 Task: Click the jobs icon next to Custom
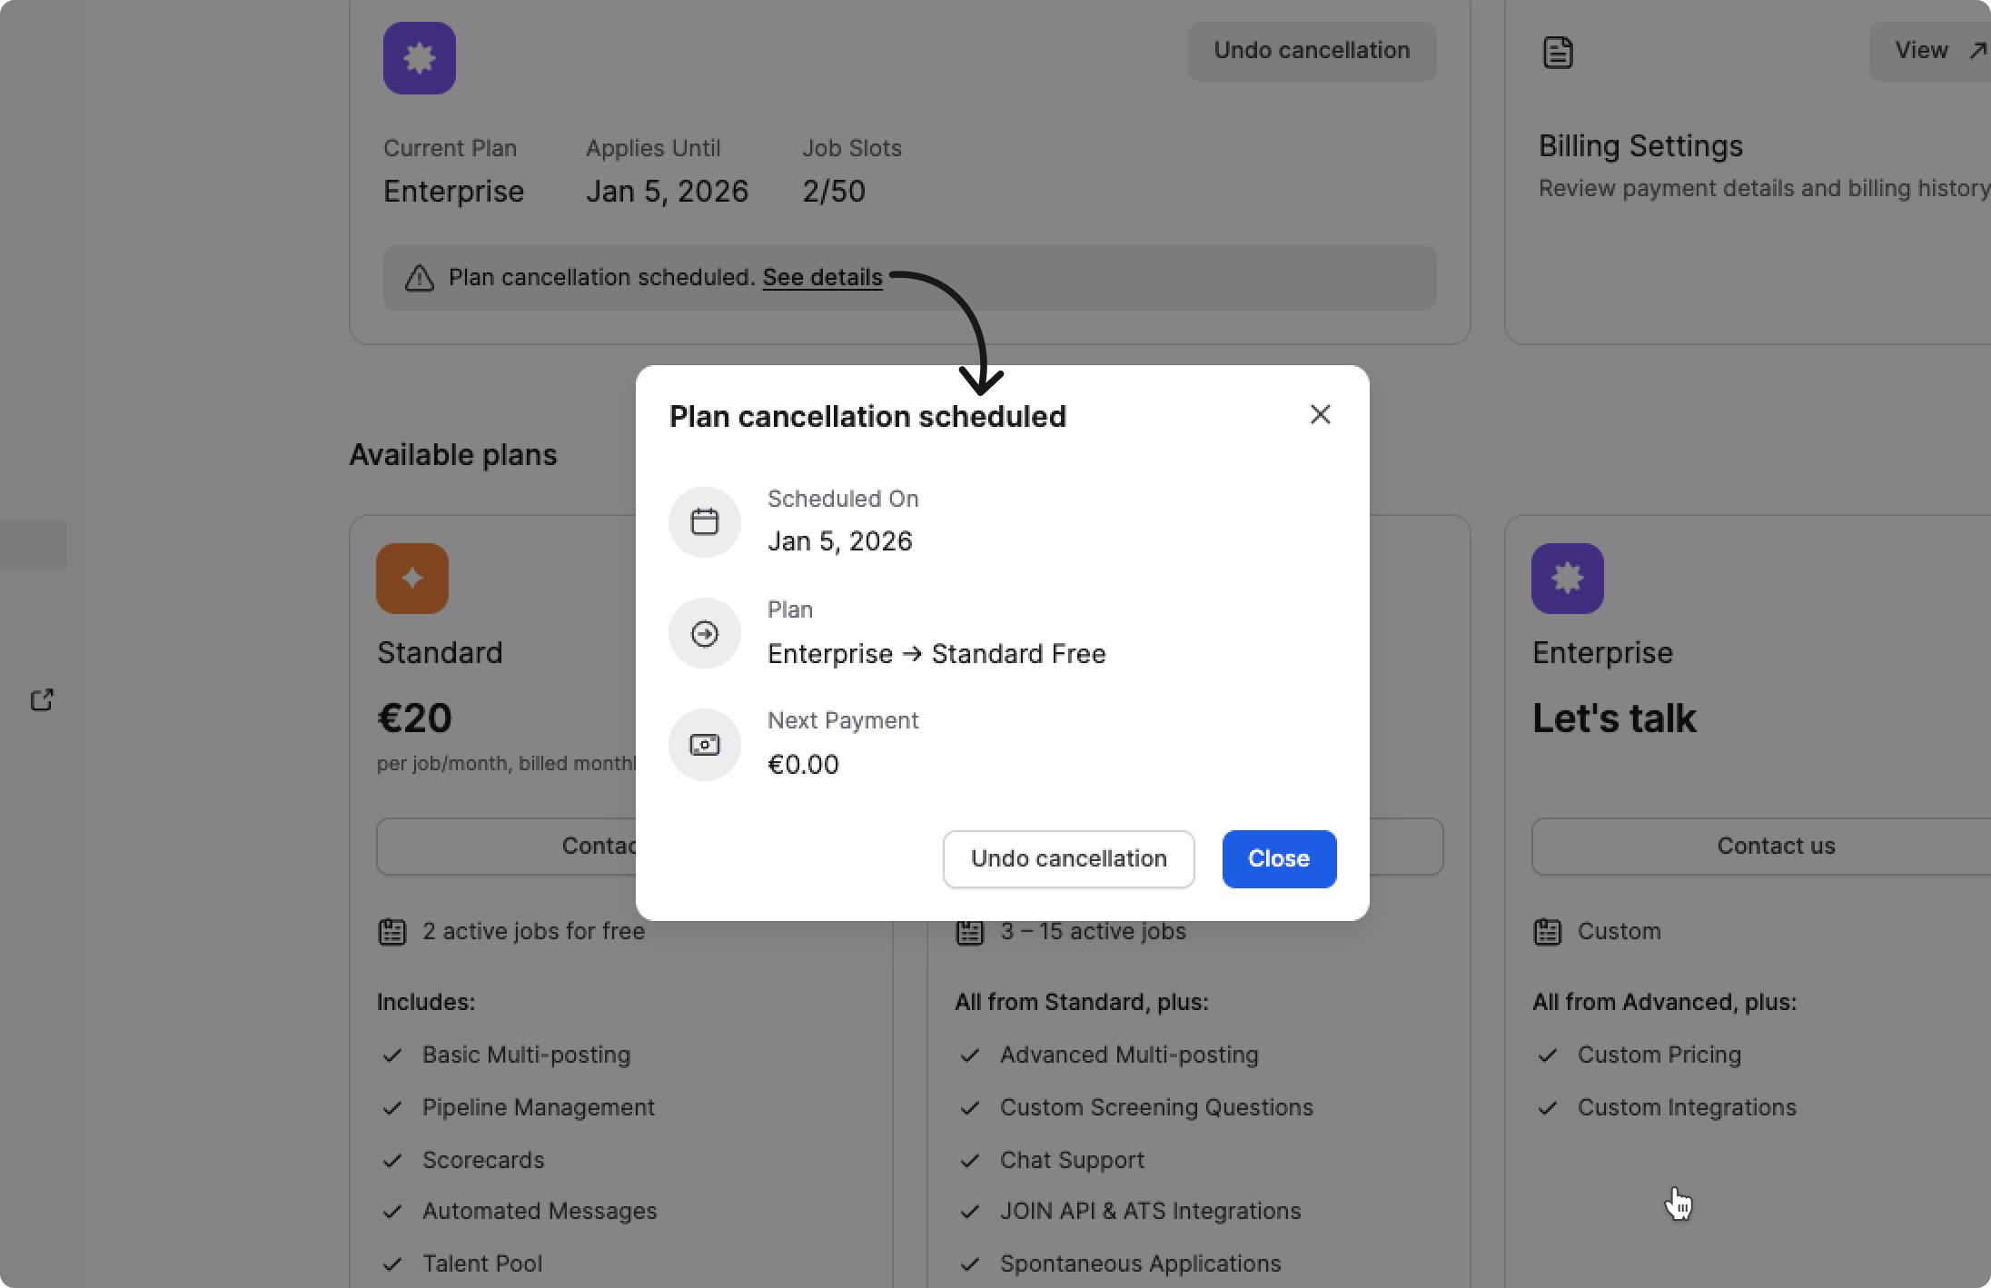point(1547,932)
